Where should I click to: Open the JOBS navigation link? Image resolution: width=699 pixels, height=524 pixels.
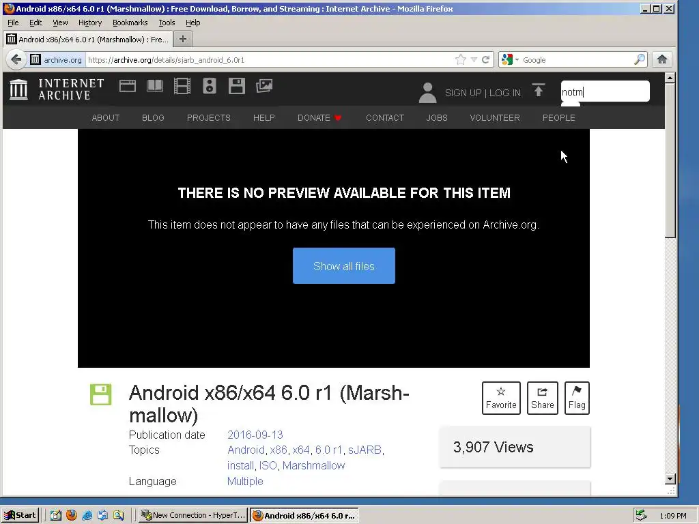pyautogui.click(x=437, y=117)
